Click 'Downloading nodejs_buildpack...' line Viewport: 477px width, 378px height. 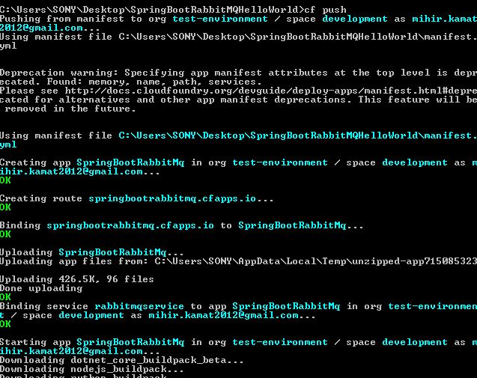[92, 370]
